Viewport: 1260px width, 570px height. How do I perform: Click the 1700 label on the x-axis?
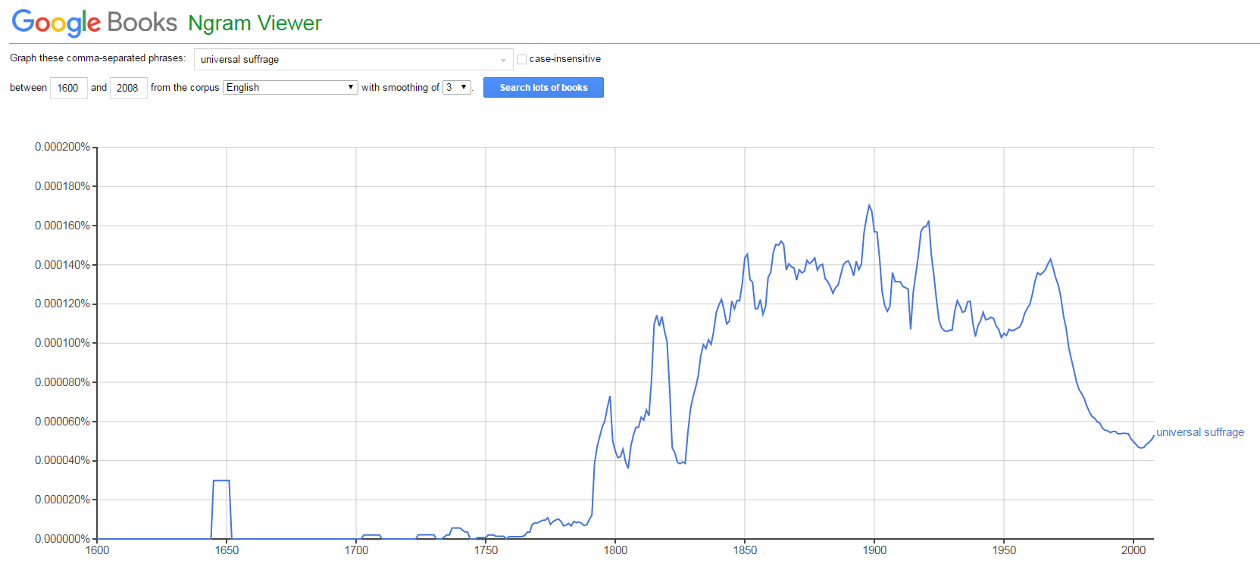point(356,550)
